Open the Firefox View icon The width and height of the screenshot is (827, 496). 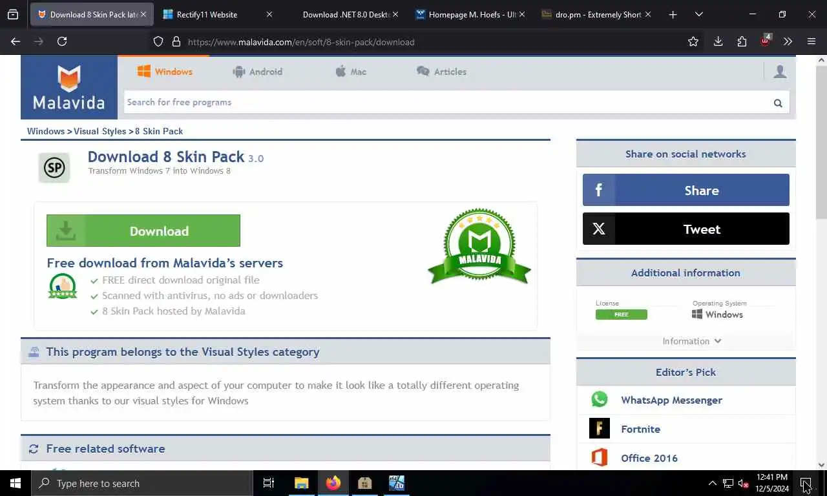pos(13,14)
